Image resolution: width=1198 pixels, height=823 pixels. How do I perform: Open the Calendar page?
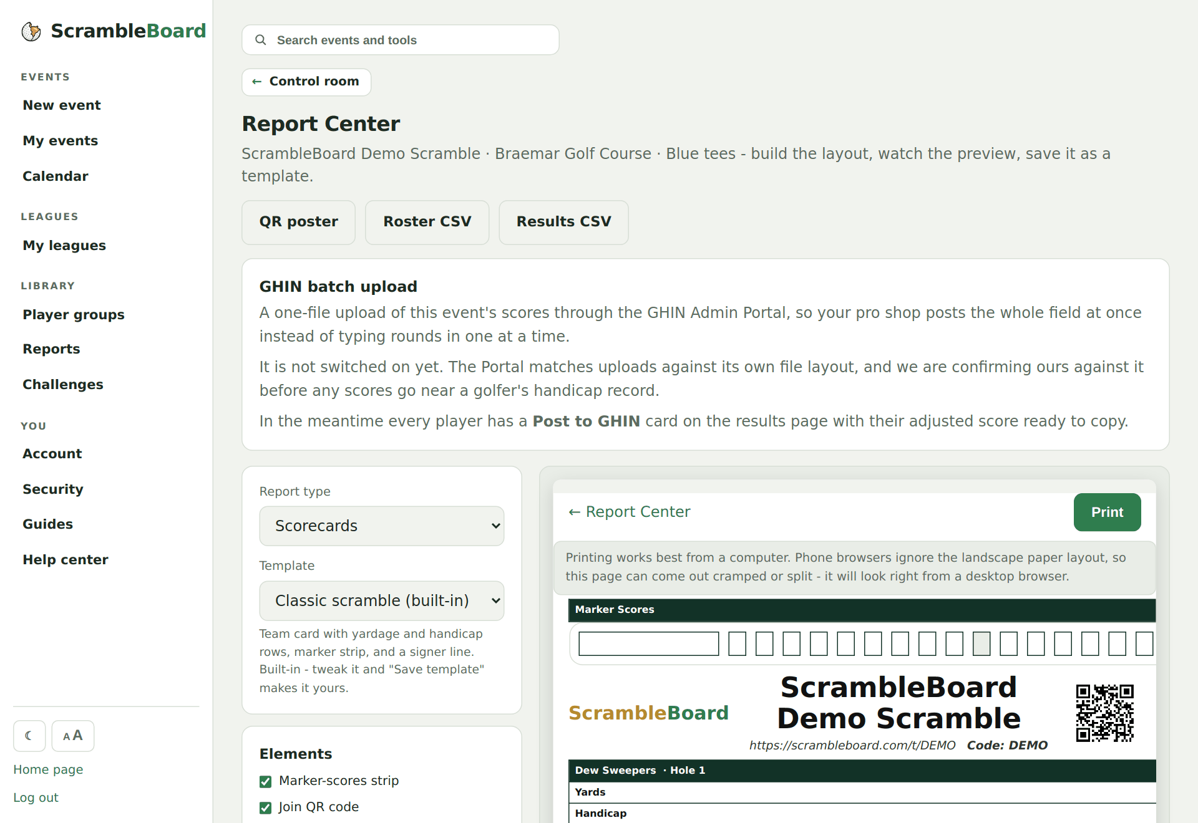(x=56, y=176)
